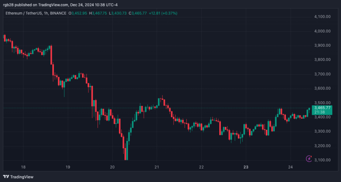The width and height of the screenshot is (341, 182).
Task: Click the TradingView logo at bottom left
Action: click(x=18, y=177)
